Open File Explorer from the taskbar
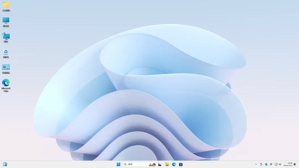Screen dimensions: 299x168 167,164
